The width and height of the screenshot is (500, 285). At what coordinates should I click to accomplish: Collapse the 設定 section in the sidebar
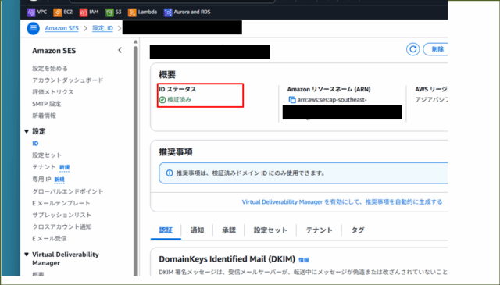(27, 131)
